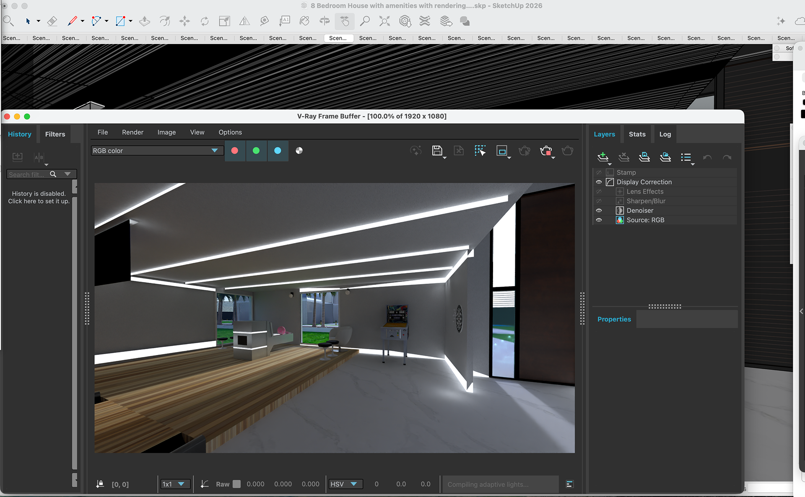The width and height of the screenshot is (805, 497).
Task: Toggle visibility of the Display Correction layer
Action: [599, 182]
